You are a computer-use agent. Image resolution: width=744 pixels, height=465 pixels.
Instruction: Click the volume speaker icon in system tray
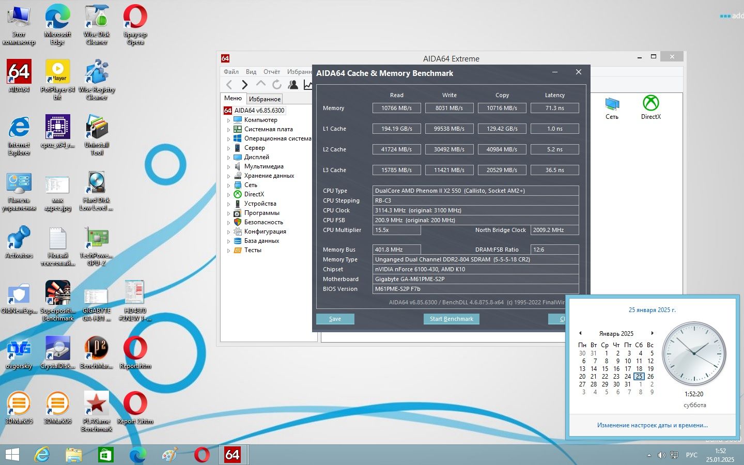661,455
